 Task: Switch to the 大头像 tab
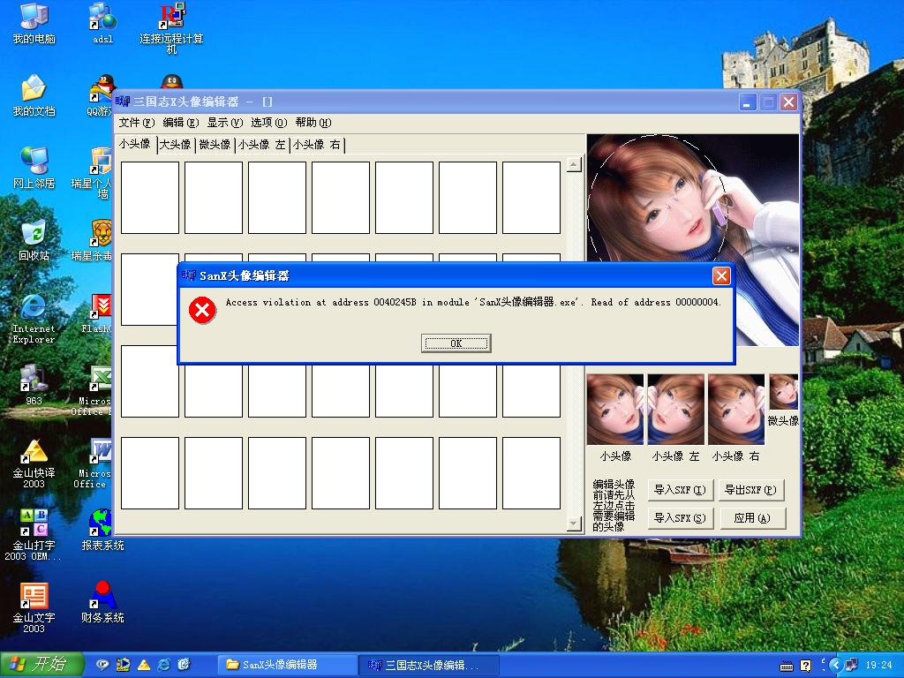(175, 145)
